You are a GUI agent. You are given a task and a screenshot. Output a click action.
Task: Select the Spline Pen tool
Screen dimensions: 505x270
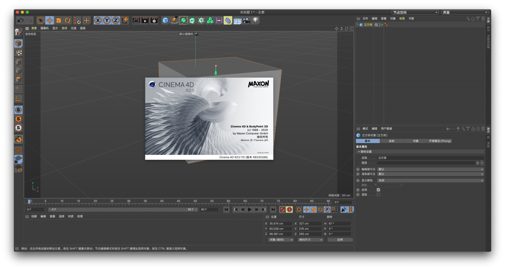click(x=174, y=20)
